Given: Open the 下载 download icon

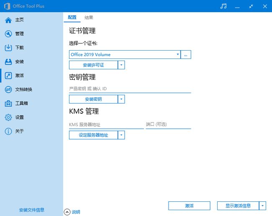Looking at the screenshot, I should tap(8, 48).
